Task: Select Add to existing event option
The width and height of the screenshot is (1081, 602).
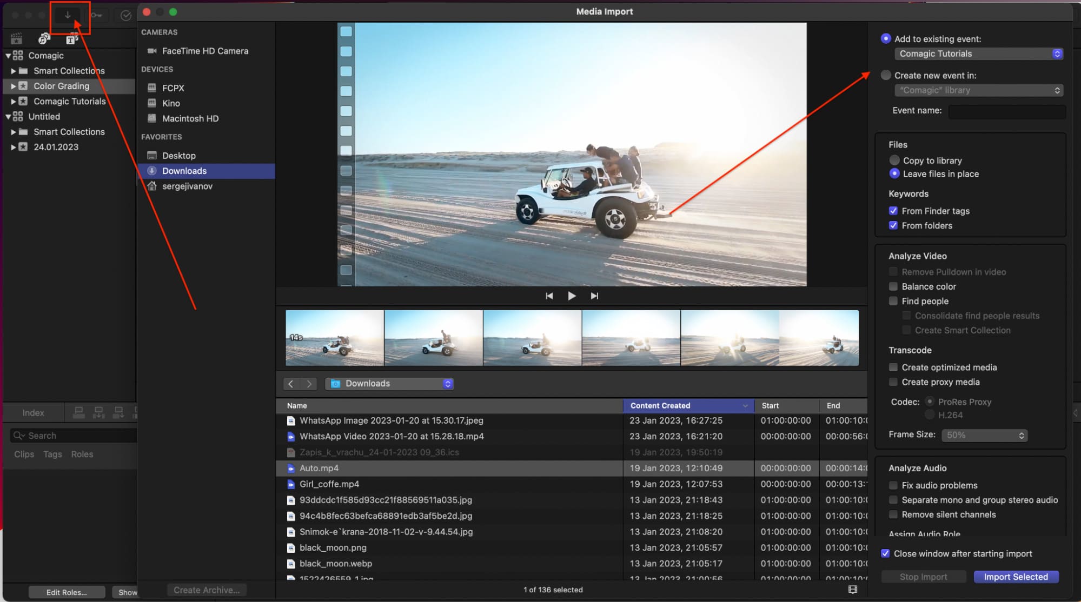Action: pyautogui.click(x=885, y=38)
